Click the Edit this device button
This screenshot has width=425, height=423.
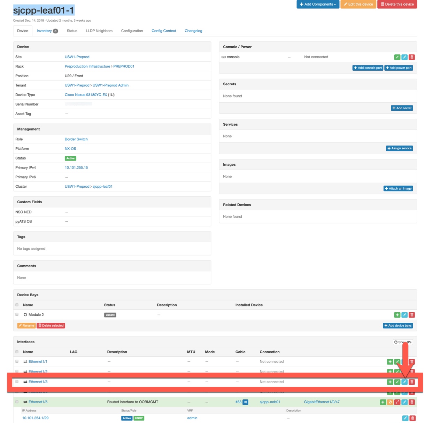[358, 4]
